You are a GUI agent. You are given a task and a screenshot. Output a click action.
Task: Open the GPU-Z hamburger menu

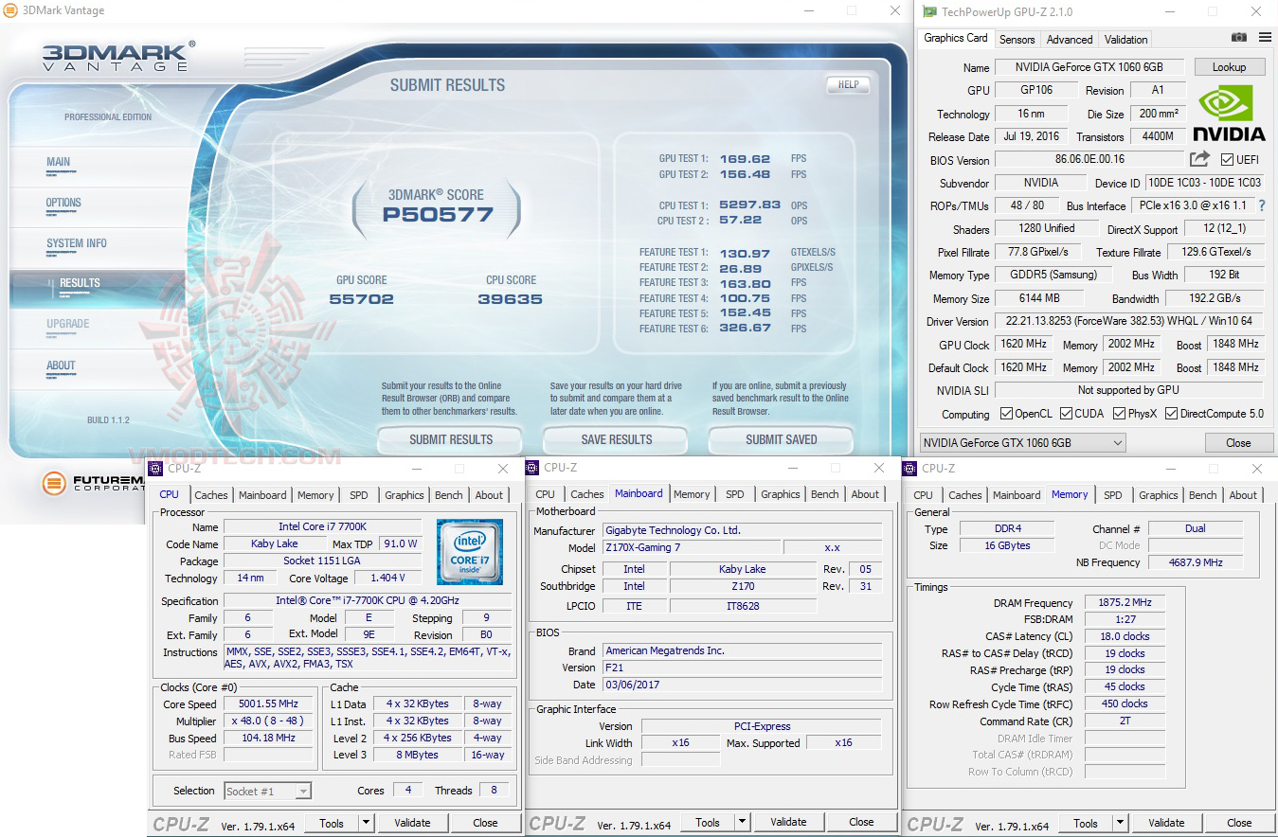[x=1266, y=37]
